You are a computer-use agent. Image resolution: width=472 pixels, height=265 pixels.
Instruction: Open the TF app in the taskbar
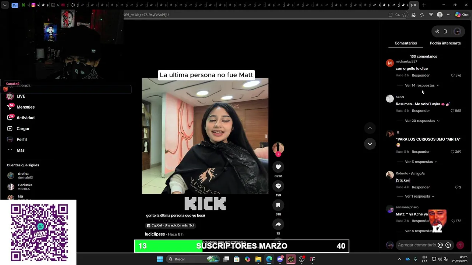pyautogui.click(x=312, y=259)
